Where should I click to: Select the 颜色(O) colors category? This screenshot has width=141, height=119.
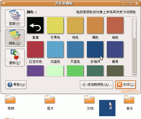[15, 38]
